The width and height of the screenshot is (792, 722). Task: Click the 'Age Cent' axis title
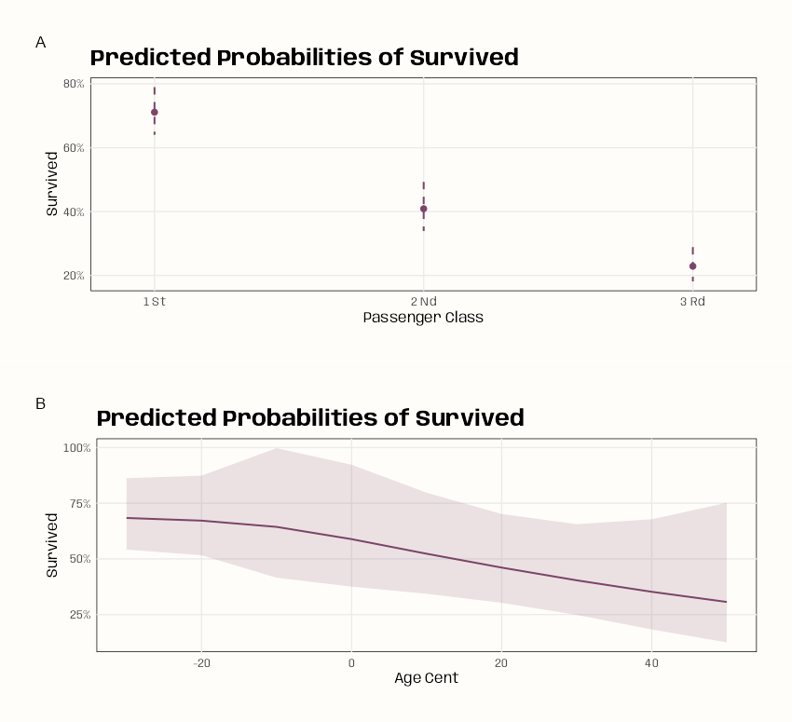(427, 677)
